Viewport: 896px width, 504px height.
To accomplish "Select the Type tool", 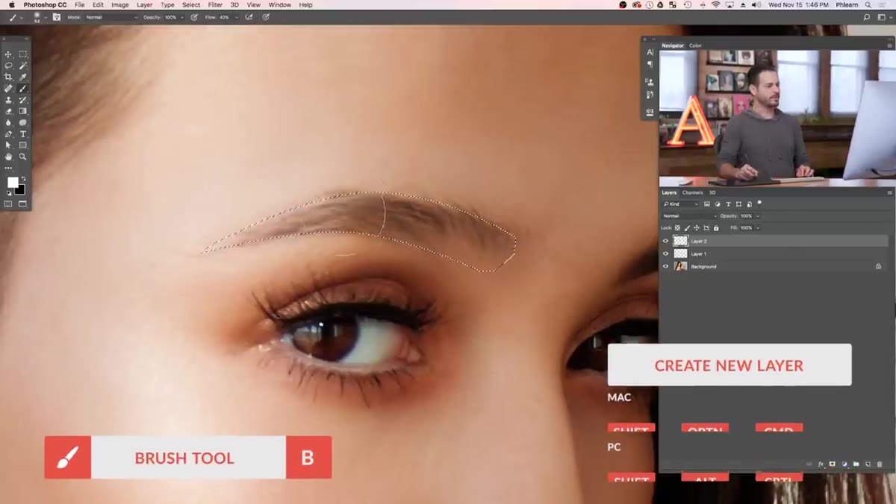I will pyautogui.click(x=22, y=134).
